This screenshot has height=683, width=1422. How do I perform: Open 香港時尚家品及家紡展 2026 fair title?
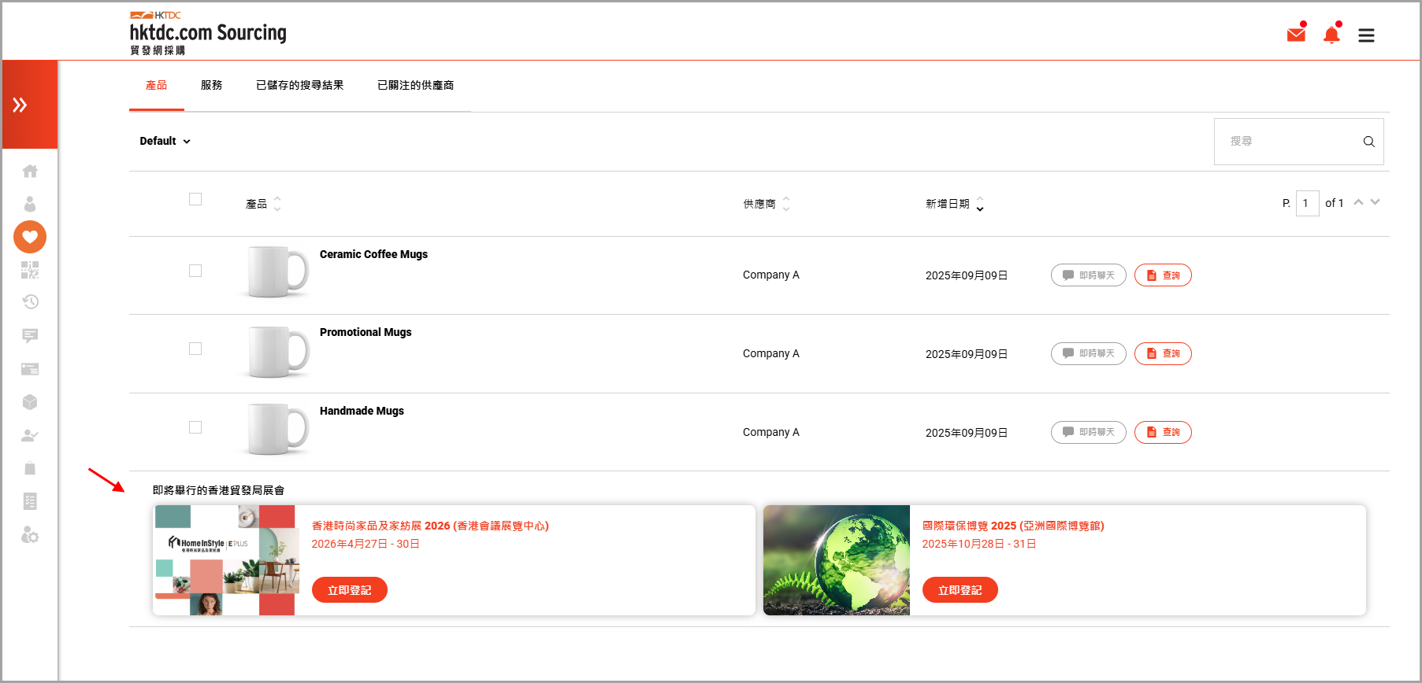(x=430, y=526)
